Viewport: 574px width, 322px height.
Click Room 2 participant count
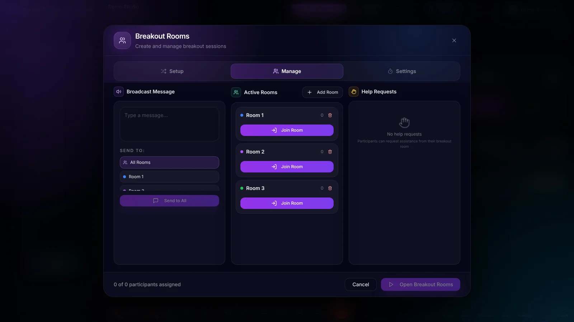point(322,152)
